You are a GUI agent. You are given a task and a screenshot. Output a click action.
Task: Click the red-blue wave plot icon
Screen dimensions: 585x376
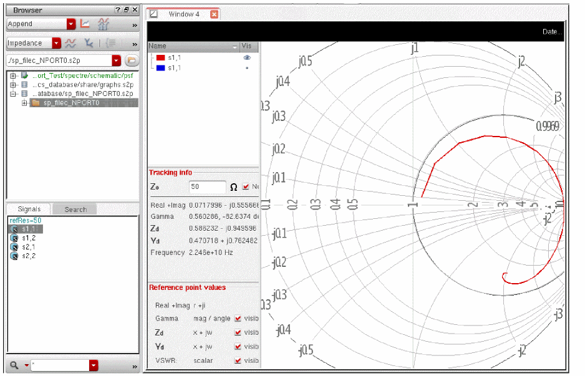[71, 43]
